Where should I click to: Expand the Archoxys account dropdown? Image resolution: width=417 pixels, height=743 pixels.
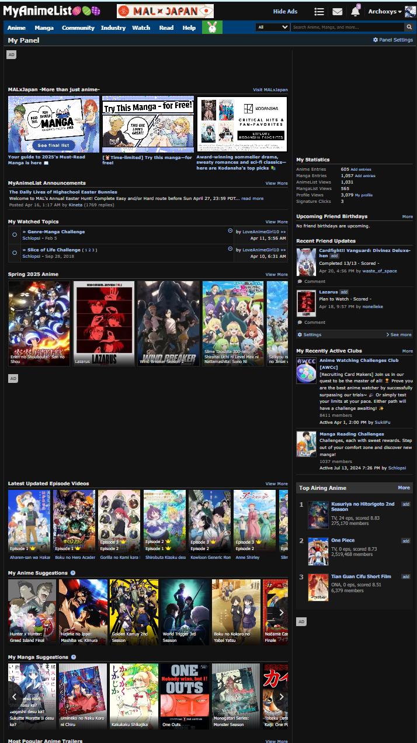coord(385,12)
